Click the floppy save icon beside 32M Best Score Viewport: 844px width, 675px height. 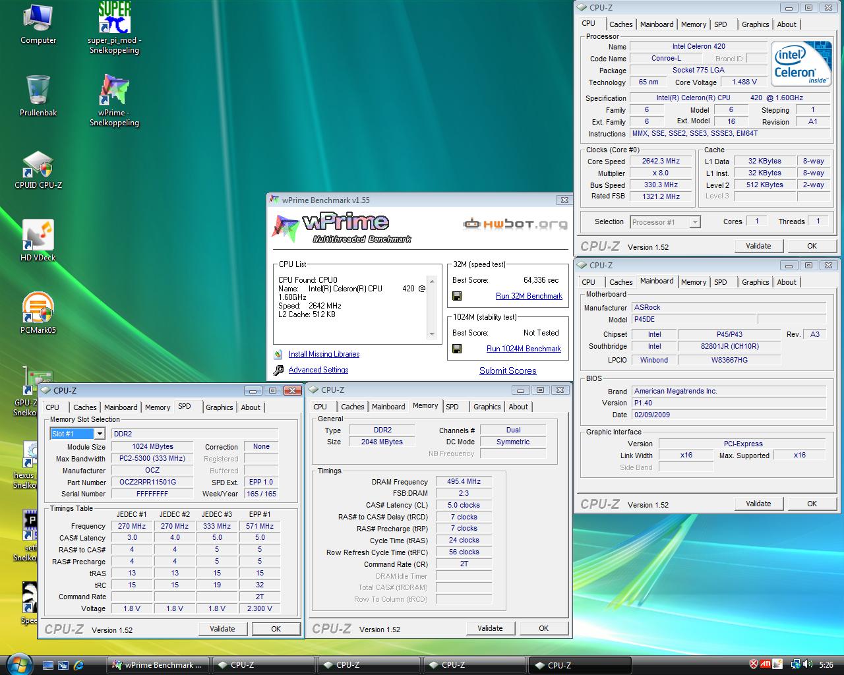[x=457, y=296]
